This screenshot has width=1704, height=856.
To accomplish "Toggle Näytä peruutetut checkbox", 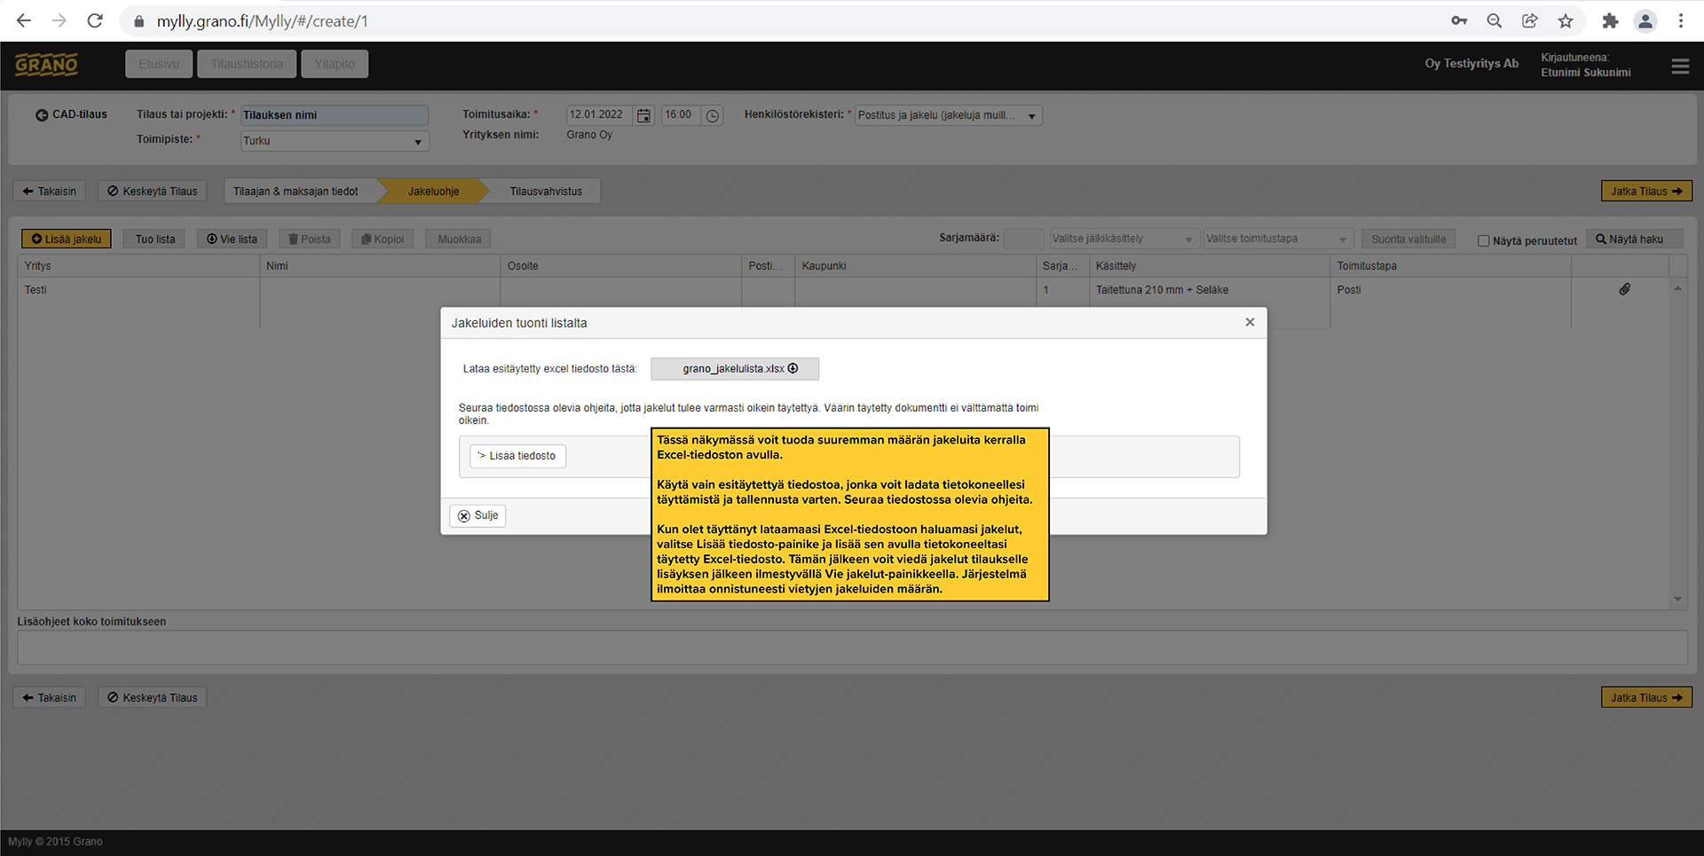I will tap(1483, 240).
